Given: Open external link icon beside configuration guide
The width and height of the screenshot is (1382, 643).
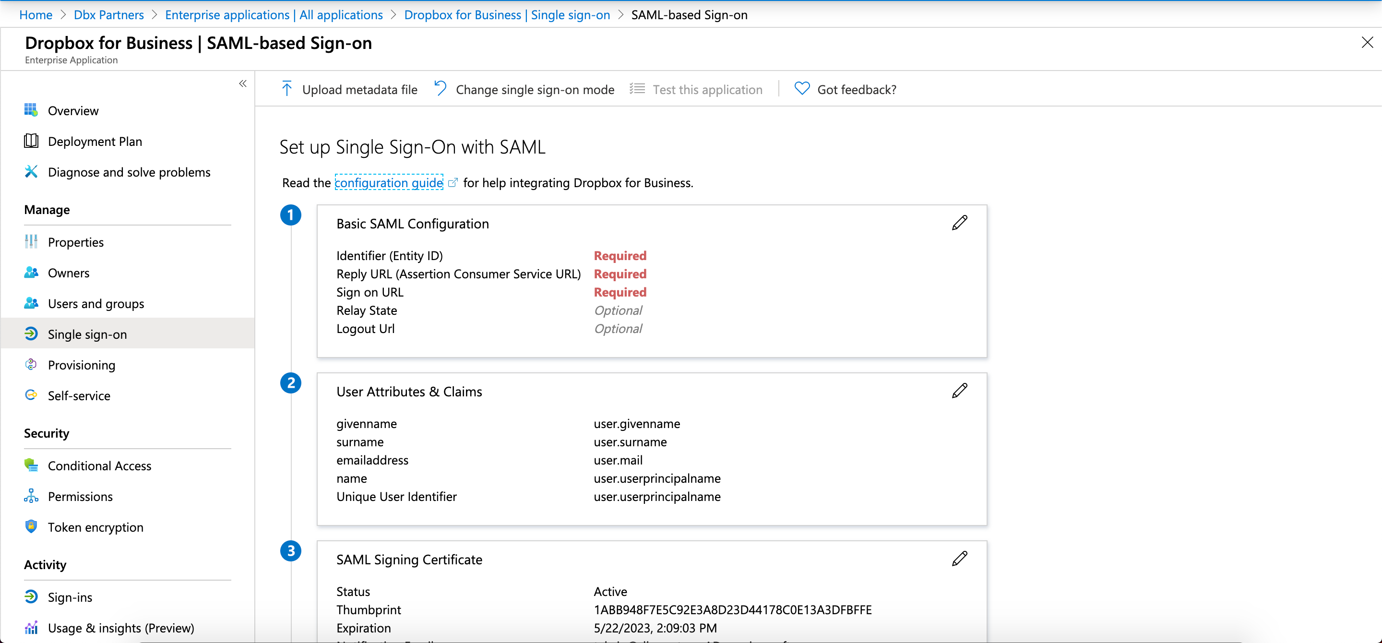Looking at the screenshot, I should click(453, 183).
